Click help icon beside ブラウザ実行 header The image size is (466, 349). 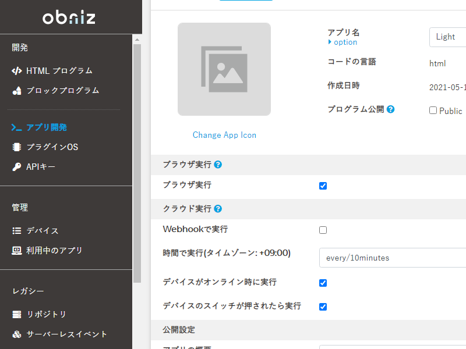click(218, 165)
